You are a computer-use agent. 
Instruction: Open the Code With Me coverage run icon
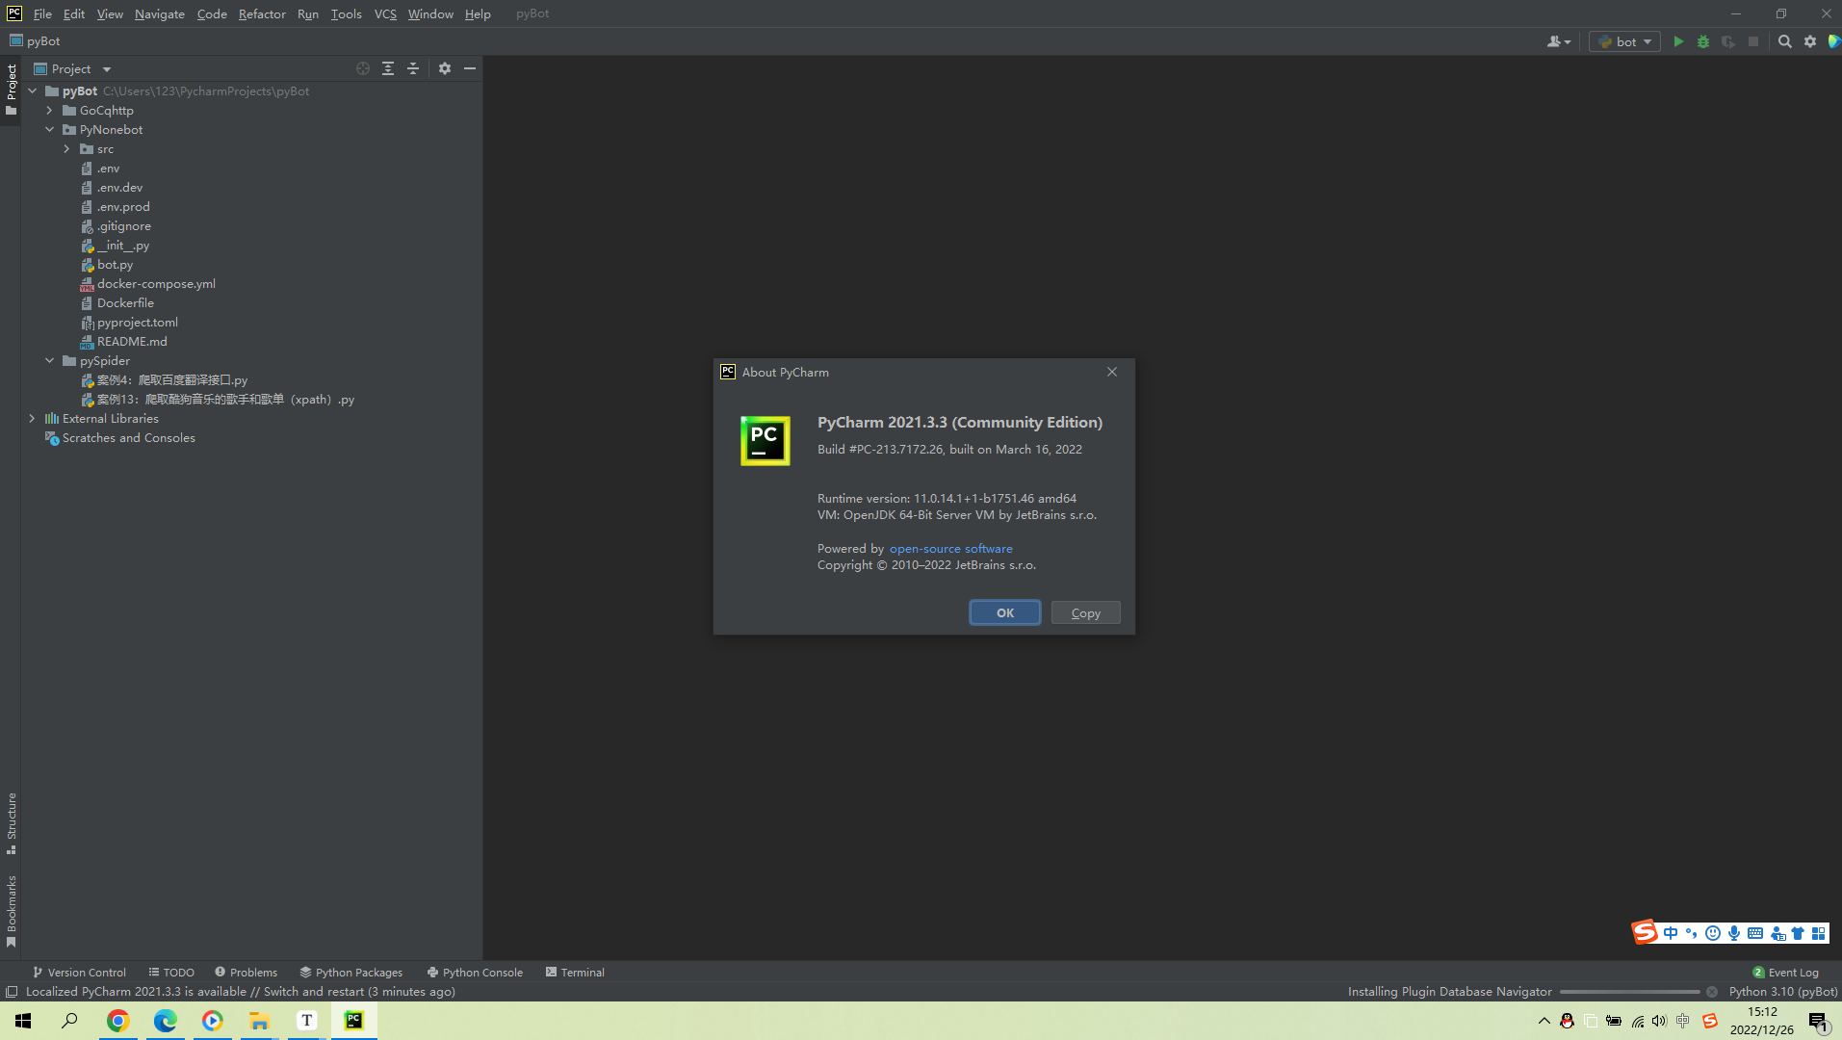tap(1728, 41)
